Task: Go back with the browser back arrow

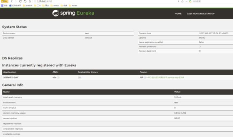Action: (11, 1)
